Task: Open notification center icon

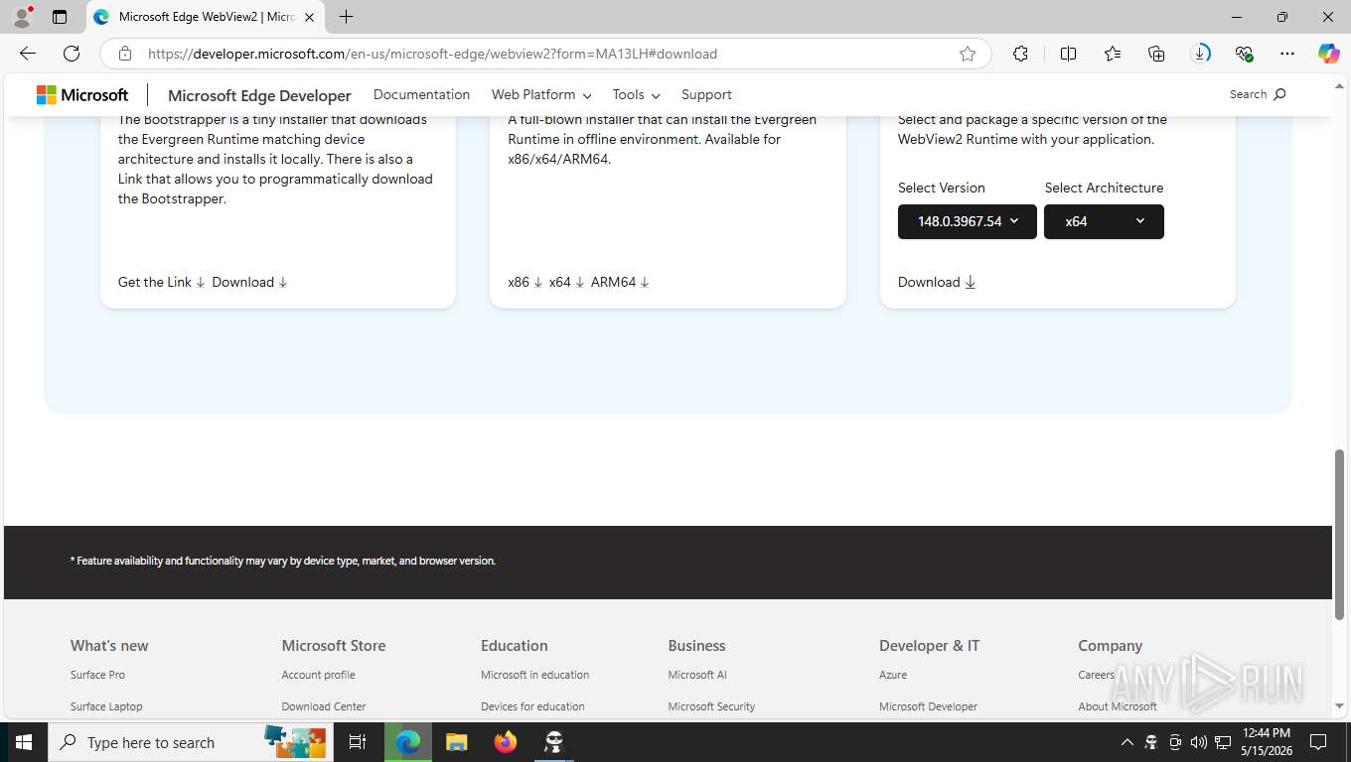Action: pyautogui.click(x=1318, y=742)
